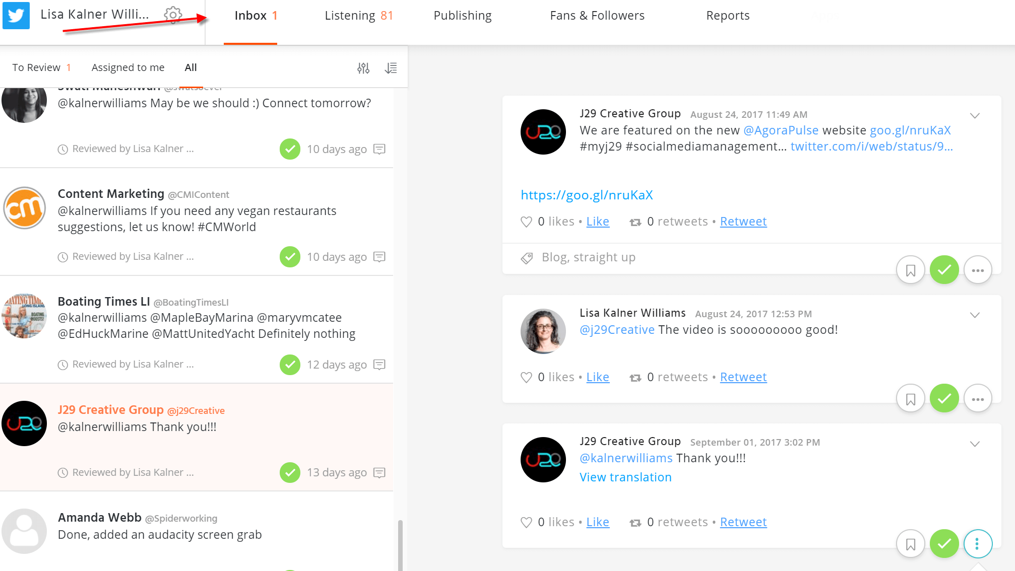Viewport: 1015px width, 571px height.
Task: Toggle green review check on Lisa's video tweet
Action: (944, 399)
